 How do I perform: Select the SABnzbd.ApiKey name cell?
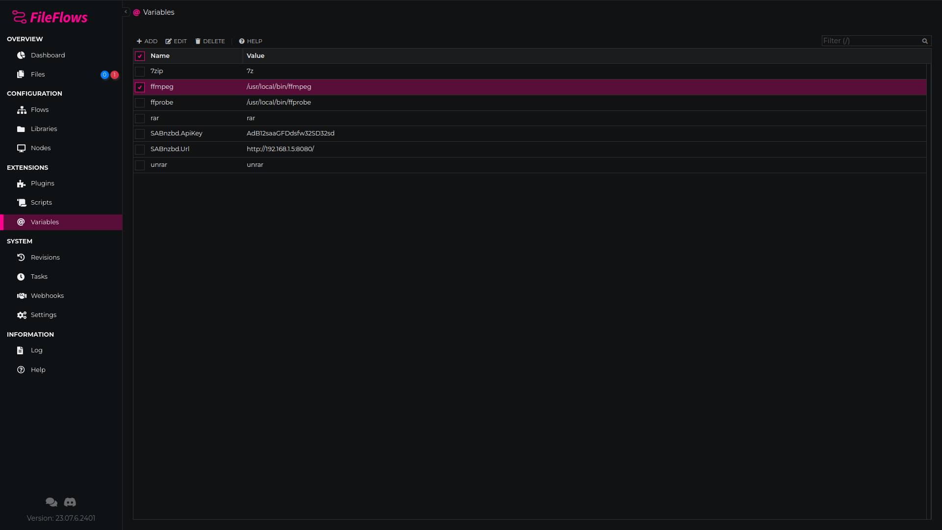176,133
